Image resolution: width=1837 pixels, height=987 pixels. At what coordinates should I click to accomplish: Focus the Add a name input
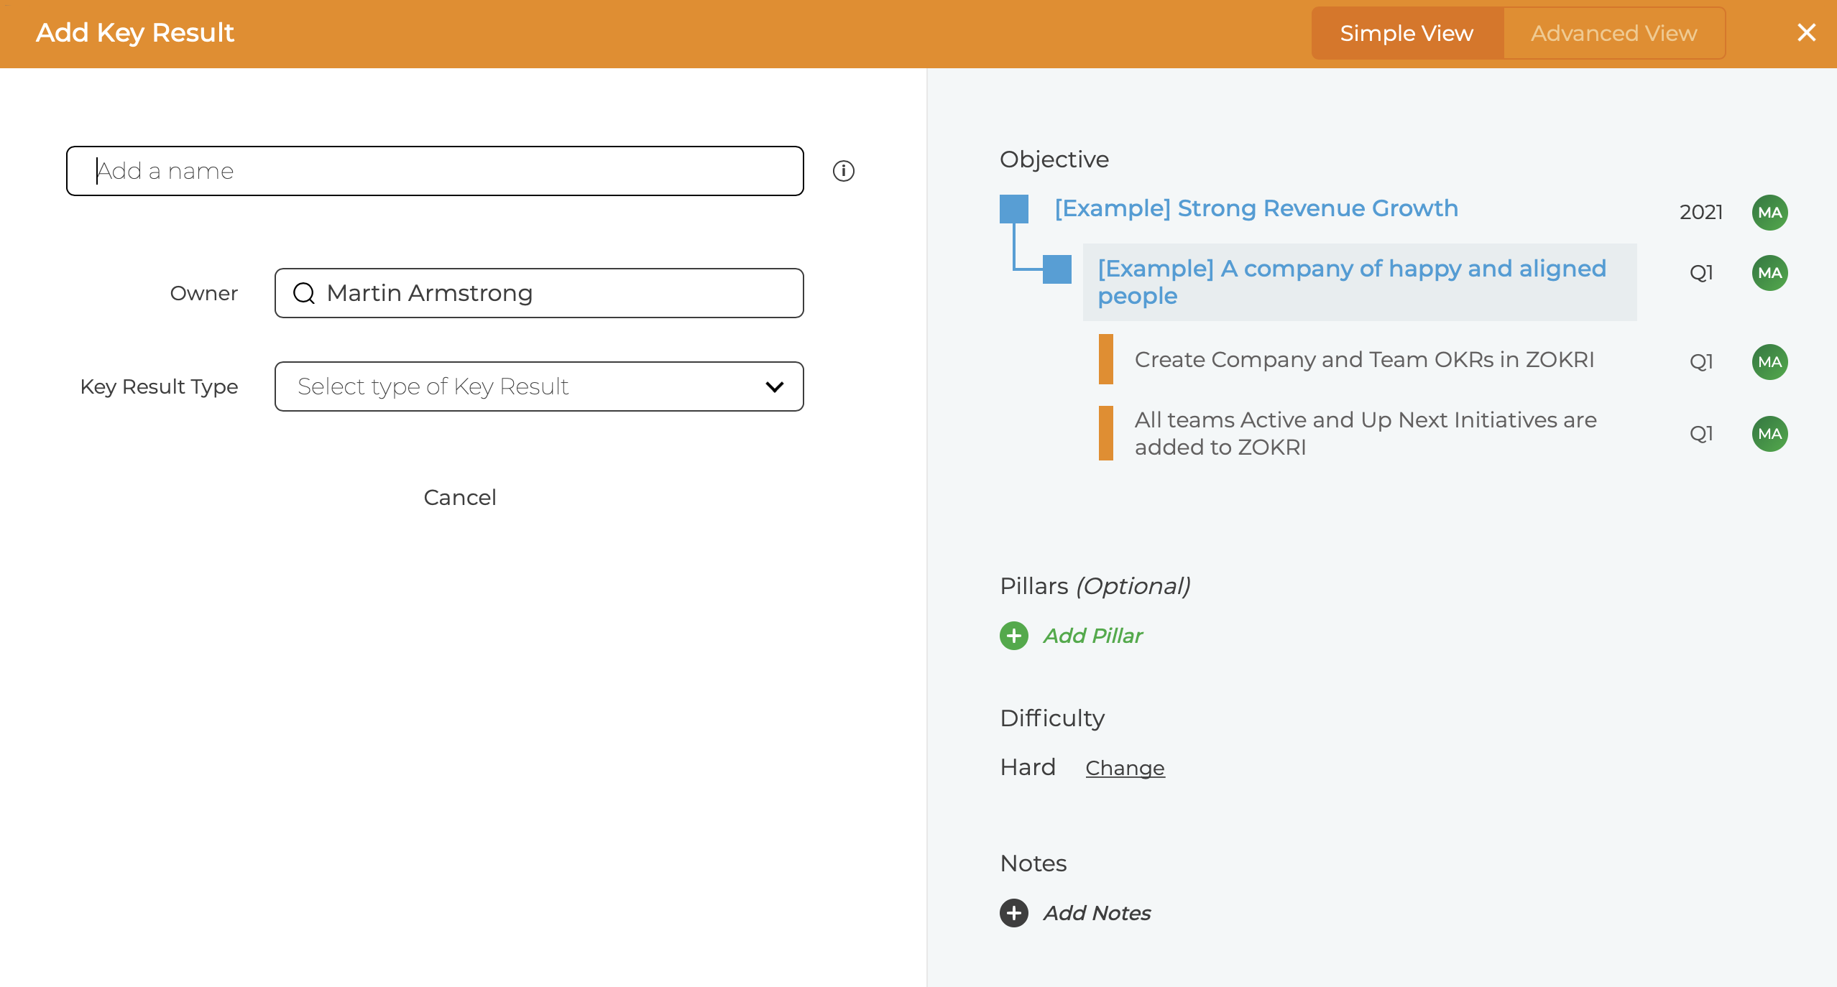coord(435,171)
